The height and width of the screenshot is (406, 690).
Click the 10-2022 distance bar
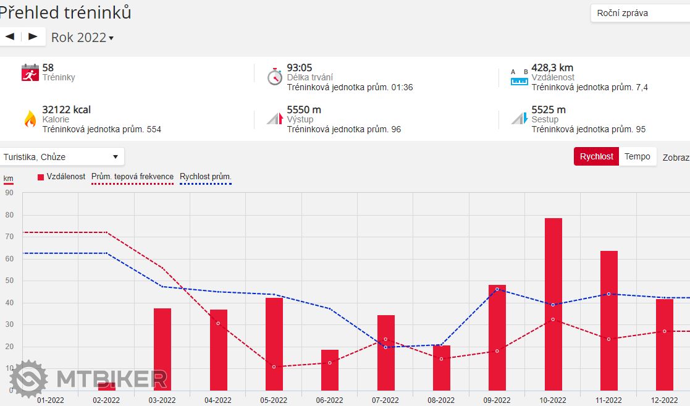pyautogui.click(x=553, y=303)
